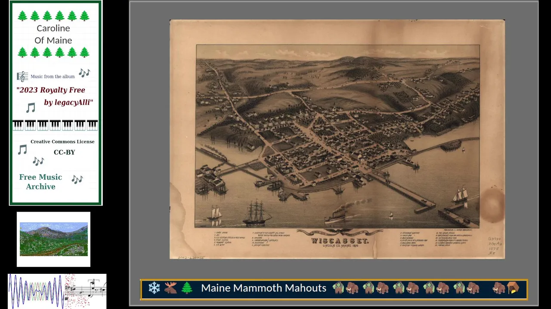The image size is (551, 309).
Task: Click the moose icon in the banner
Action: (170, 288)
